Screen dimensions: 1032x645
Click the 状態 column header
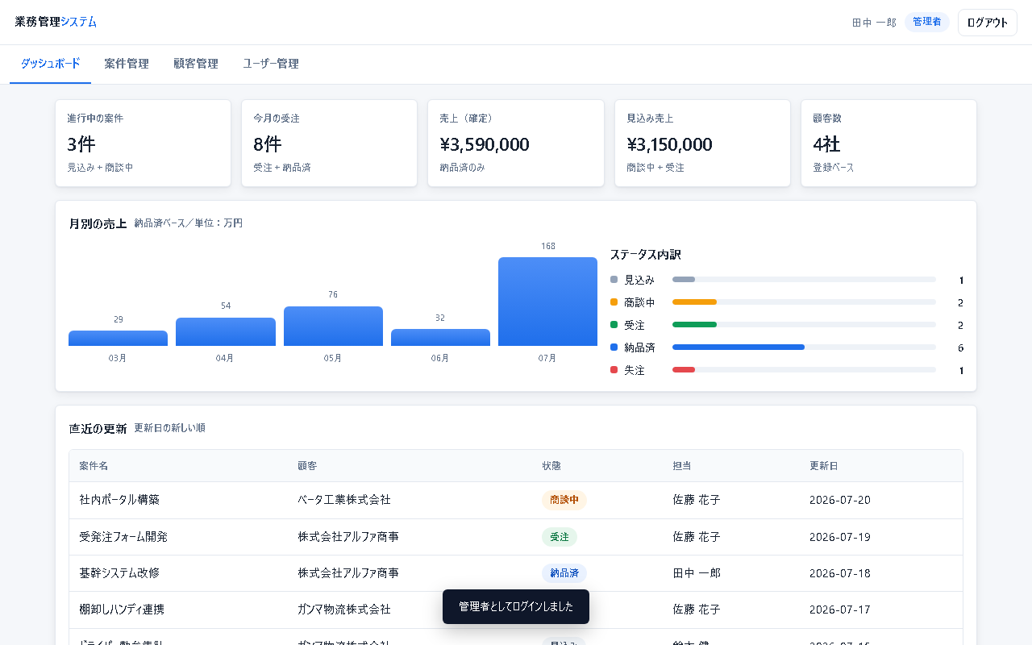click(551, 466)
